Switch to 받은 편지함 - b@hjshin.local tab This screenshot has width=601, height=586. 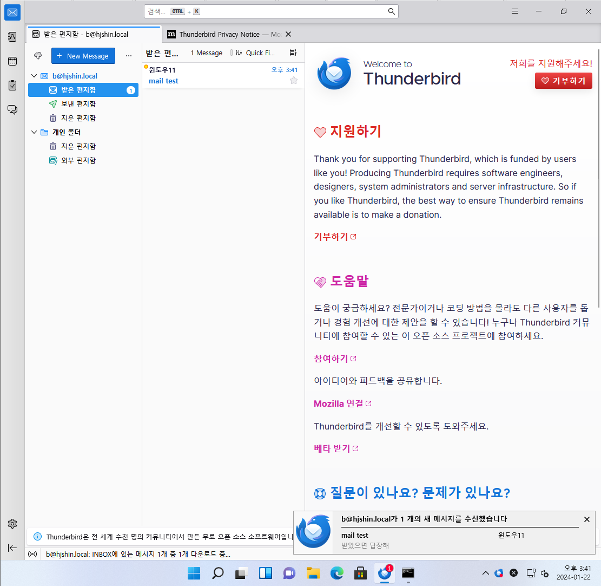tap(94, 34)
